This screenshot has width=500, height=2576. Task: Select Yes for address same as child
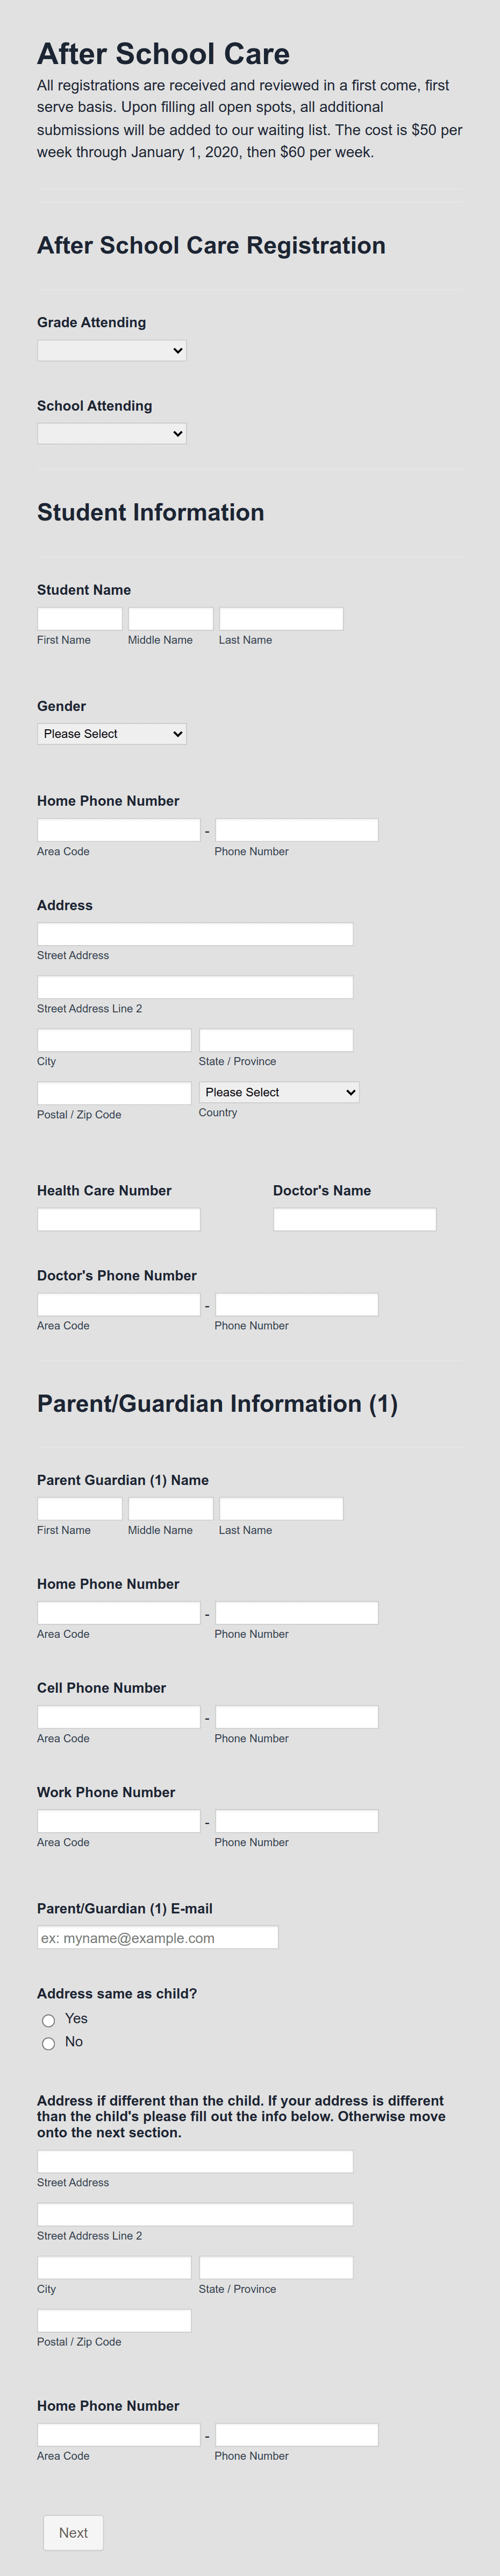coord(49,2019)
